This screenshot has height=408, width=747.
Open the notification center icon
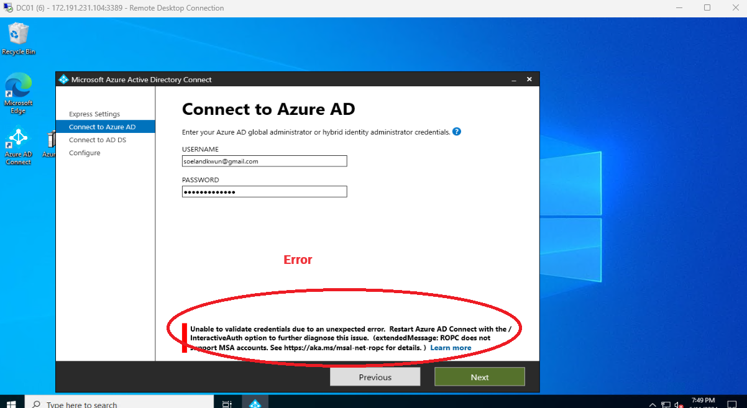tap(731, 404)
